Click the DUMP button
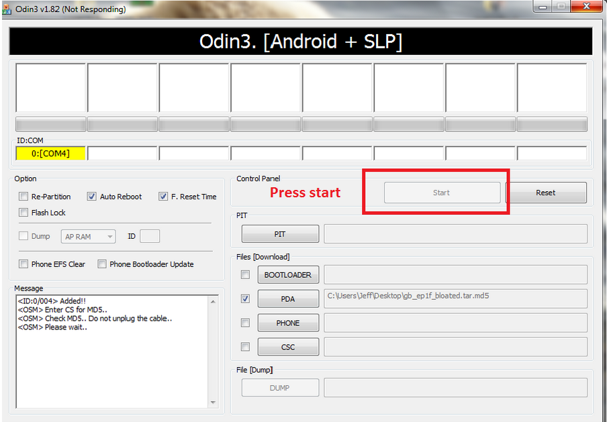Screen dimensions: 607x422 [280, 388]
